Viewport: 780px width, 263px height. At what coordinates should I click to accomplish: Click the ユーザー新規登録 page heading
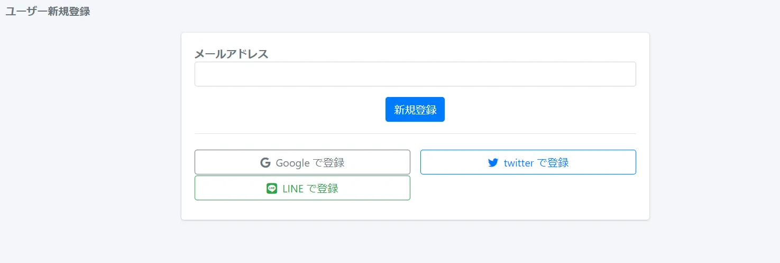(48, 12)
